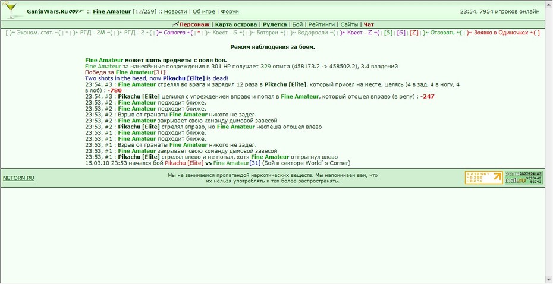Click the Заявка в Одиночках bookmark
The image size is (553, 284).
501,33
